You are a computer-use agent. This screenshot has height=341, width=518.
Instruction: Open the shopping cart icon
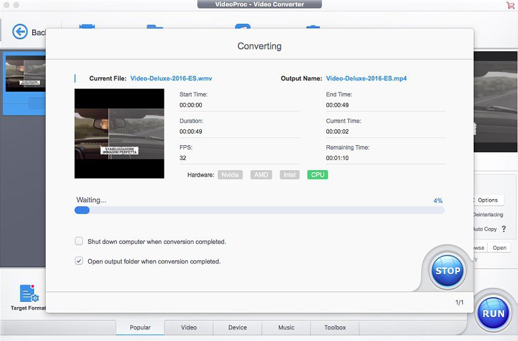[510, 5]
